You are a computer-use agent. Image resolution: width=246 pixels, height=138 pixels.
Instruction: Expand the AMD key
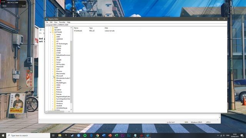(53, 37)
